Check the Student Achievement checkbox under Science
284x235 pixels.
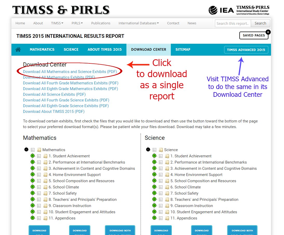[161, 156]
